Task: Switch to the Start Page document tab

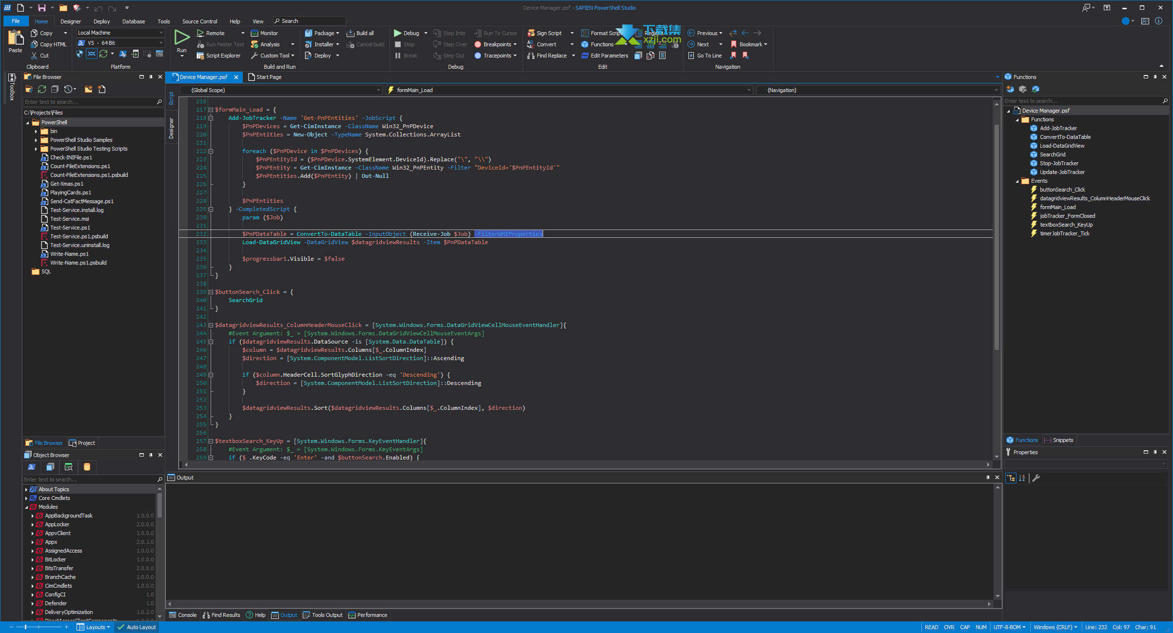Action: (265, 77)
